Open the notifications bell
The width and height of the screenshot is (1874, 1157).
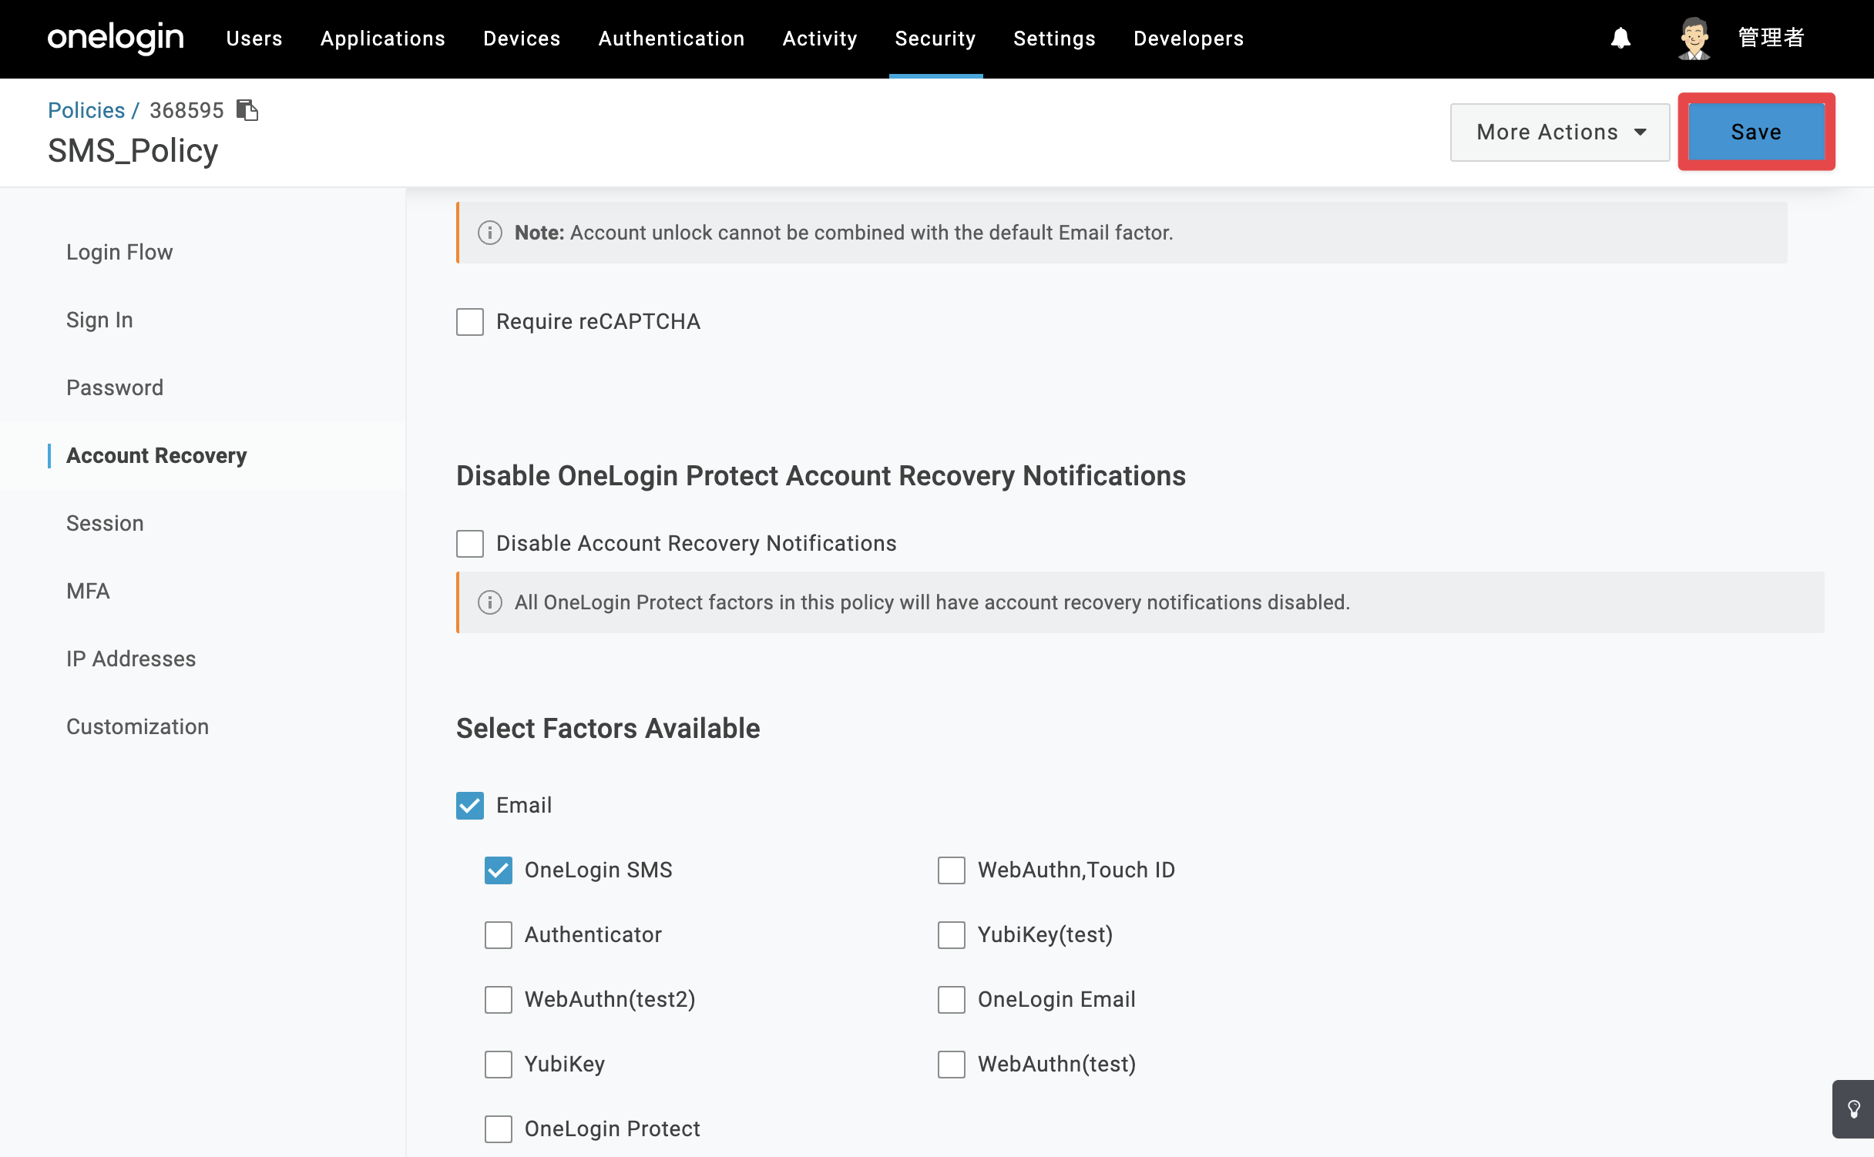1620,38
